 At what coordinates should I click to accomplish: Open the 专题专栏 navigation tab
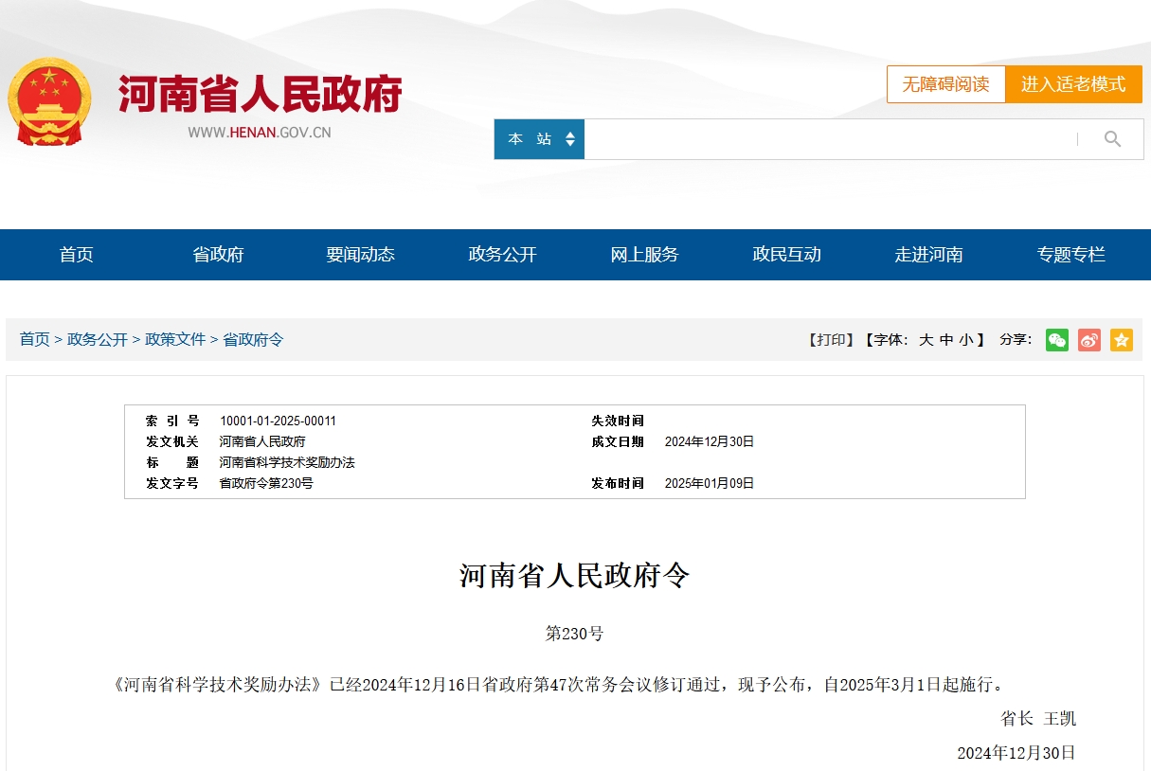[x=1070, y=254]
